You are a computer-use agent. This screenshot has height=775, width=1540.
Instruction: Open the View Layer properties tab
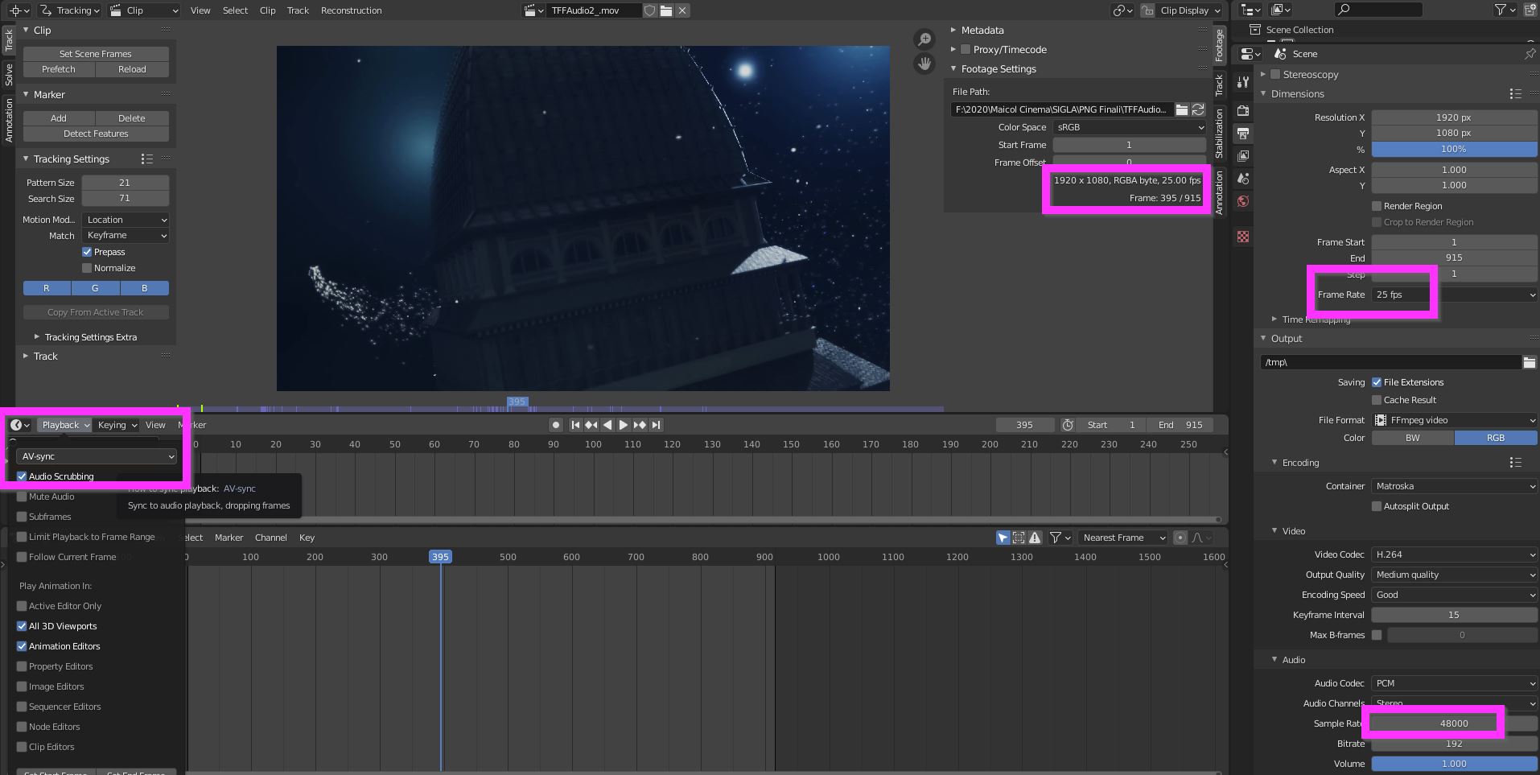point(1243,155)
